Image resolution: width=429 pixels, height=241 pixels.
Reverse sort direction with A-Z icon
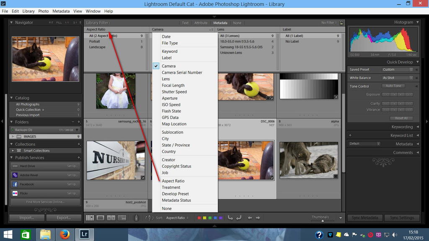(149, 218)
